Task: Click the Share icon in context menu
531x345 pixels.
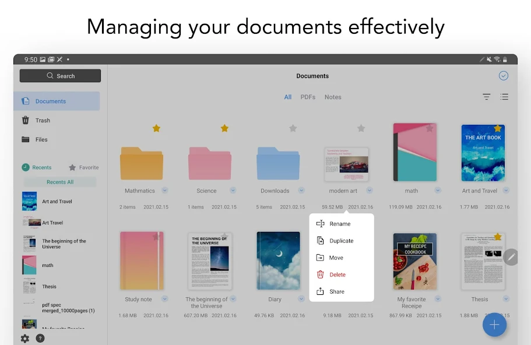Action: pyautogui.click(x=320, y=291)
